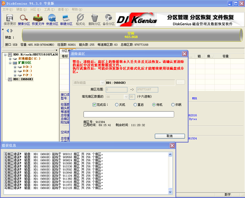Image resolution: width=245 pixels, height=198 pixels.
Task: Click the drive icon of 本地磁盘C
Action: 15,59
